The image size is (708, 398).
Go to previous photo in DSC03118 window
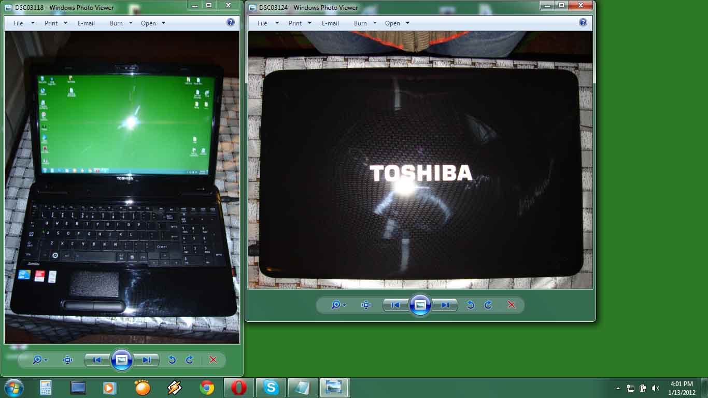pos(97,360)
